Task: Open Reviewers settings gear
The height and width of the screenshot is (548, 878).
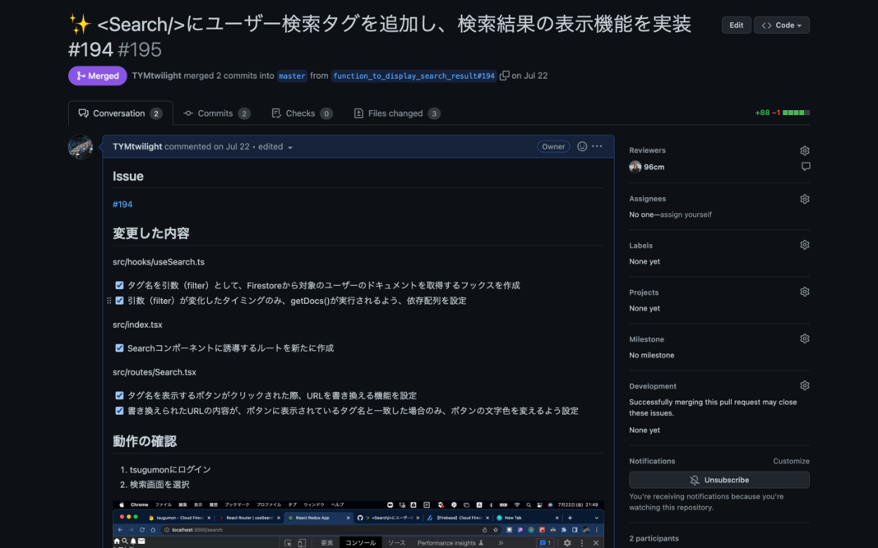Action: (804, 150)
